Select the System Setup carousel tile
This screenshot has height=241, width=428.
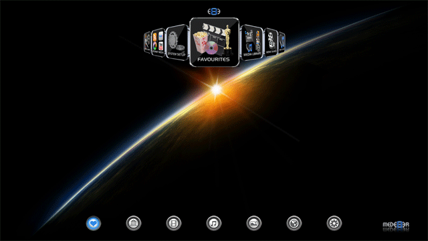pyautogui.click(x=177, y=42)
